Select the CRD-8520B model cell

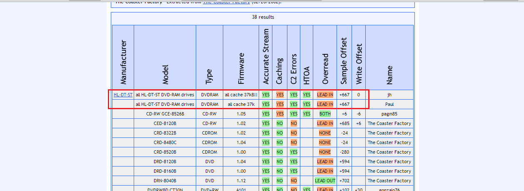point(165,152)
